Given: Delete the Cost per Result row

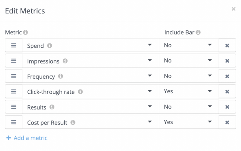Looking at the screenshot, I should (x=227, y=123).
